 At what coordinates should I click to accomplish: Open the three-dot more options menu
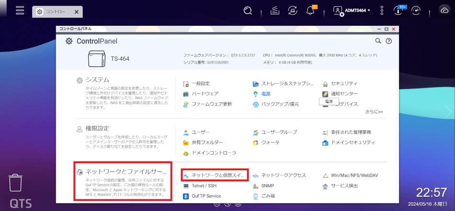tap(382, 11)
